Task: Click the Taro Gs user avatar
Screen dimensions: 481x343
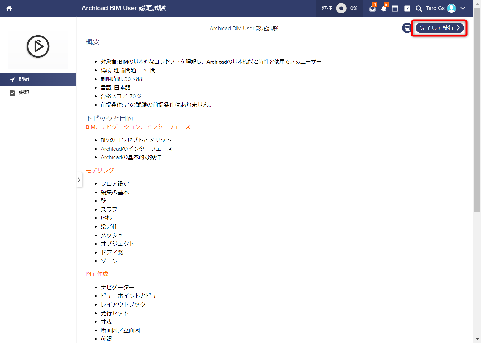Action: point(451,8)
